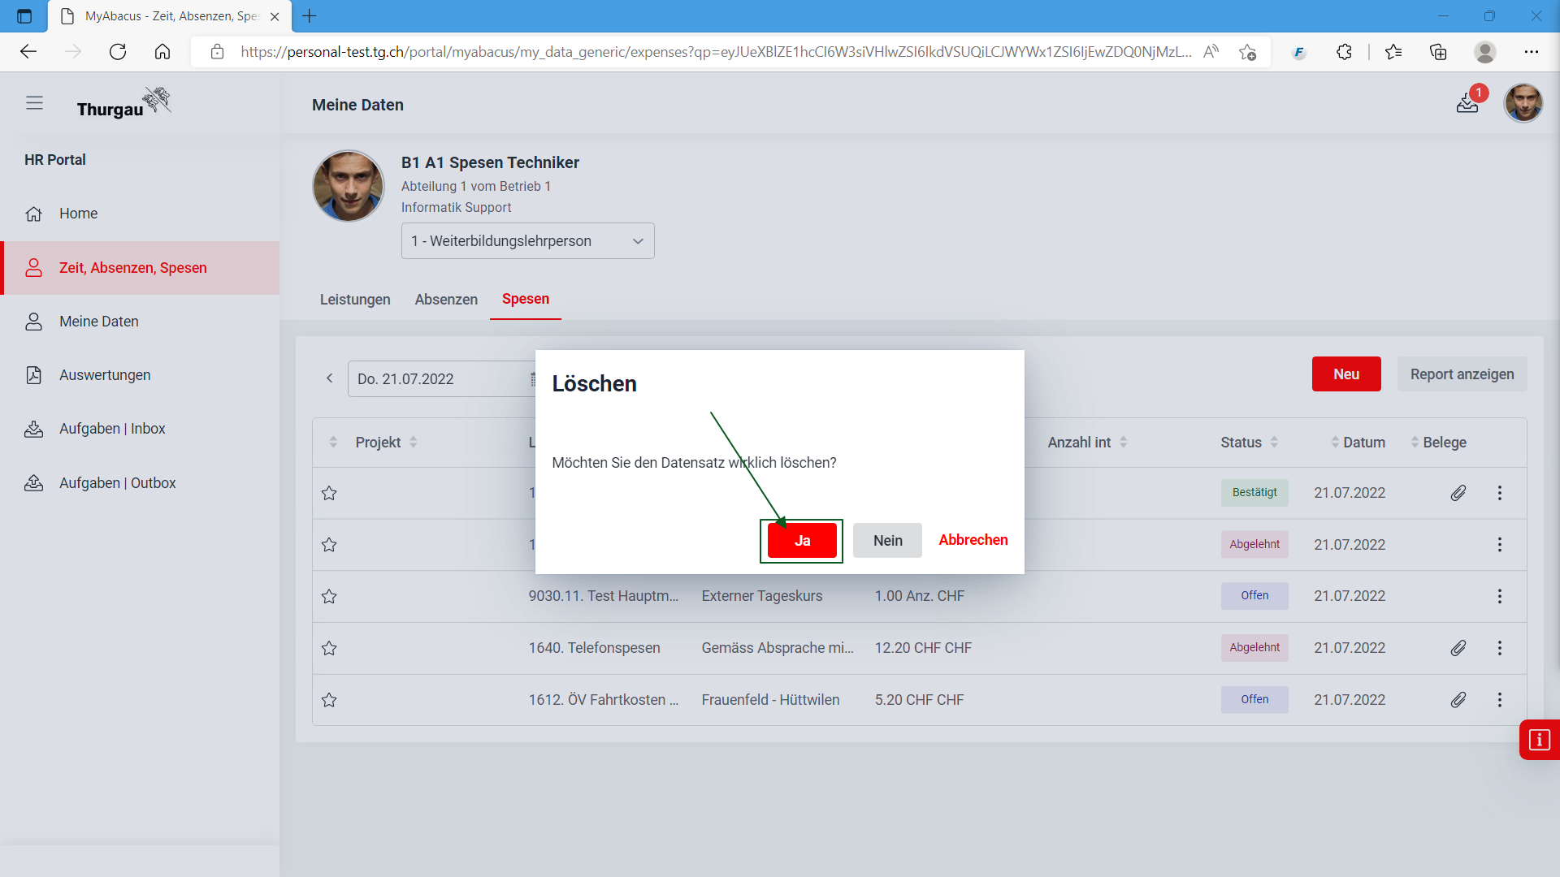1560x877 pixels.
Task: Confirm deletion with the Ja button
Action: pos(802,541)
